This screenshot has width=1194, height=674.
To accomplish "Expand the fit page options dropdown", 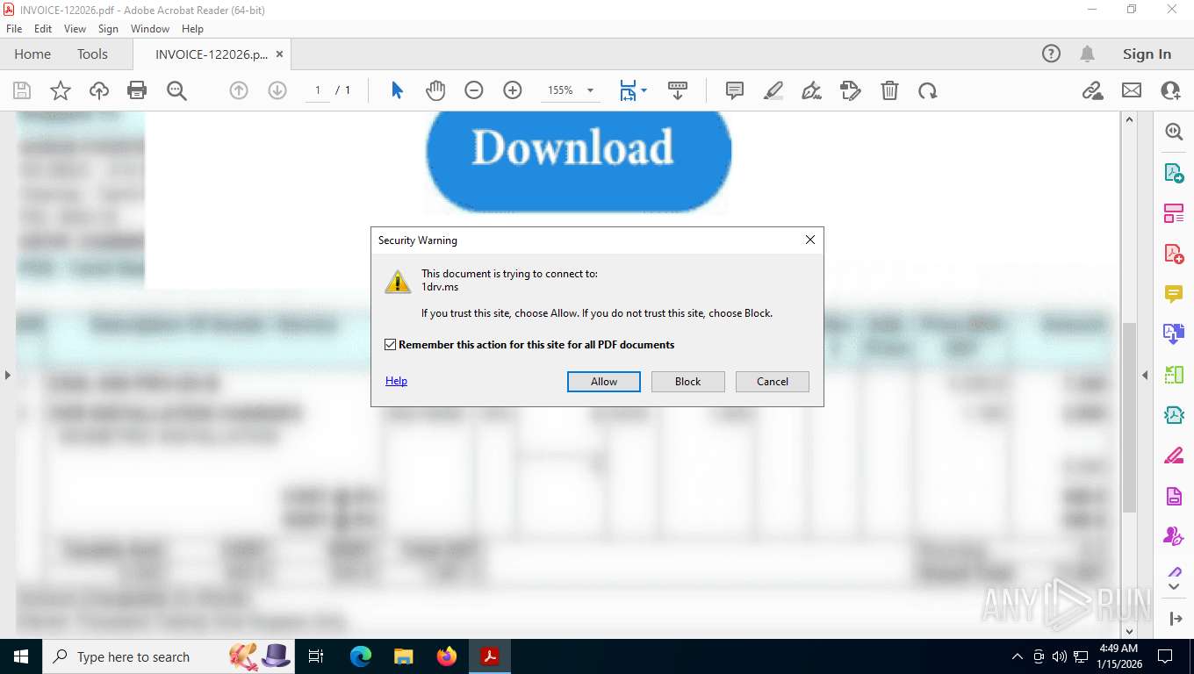I will (644, 90).
